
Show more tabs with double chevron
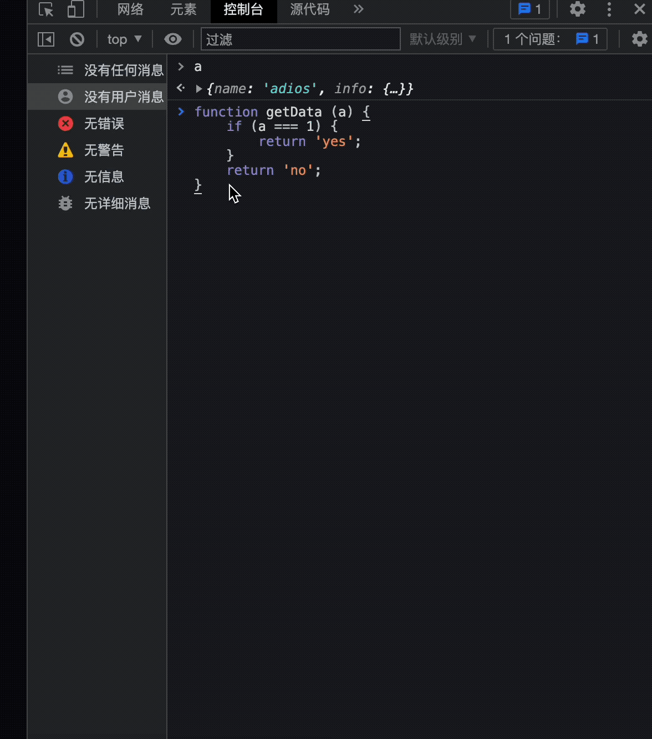(359, 9)
